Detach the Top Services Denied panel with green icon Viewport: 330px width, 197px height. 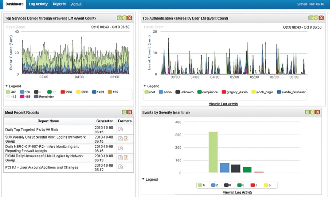[119, 18]
